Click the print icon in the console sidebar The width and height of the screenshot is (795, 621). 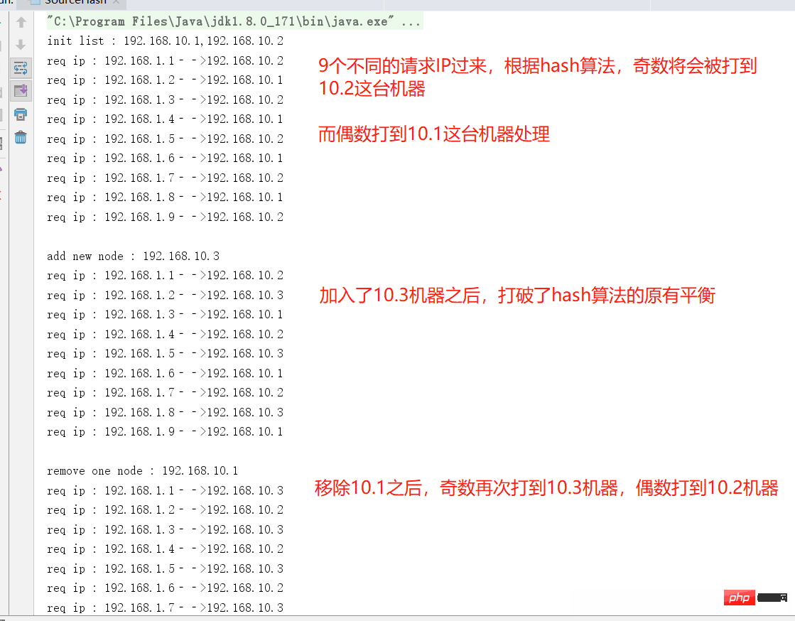coord(21,114)
